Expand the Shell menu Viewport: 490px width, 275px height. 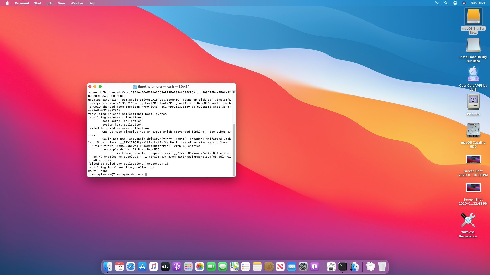tap(38, 3)
